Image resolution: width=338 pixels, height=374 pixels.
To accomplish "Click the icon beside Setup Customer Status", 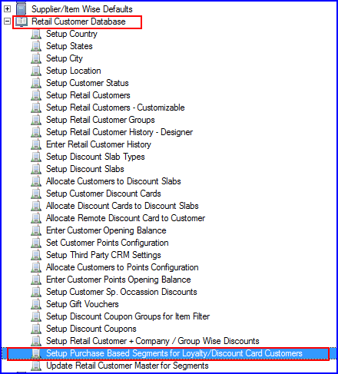I will pos(36,83).
